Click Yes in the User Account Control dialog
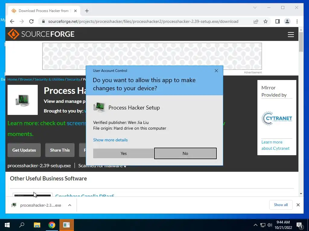 pyautogui.click(x=123, y=153)
